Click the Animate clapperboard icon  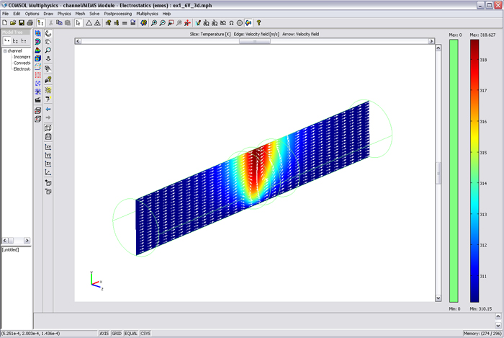(37, 99)
